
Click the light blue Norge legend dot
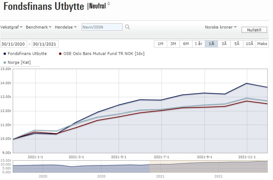point(5,62)
